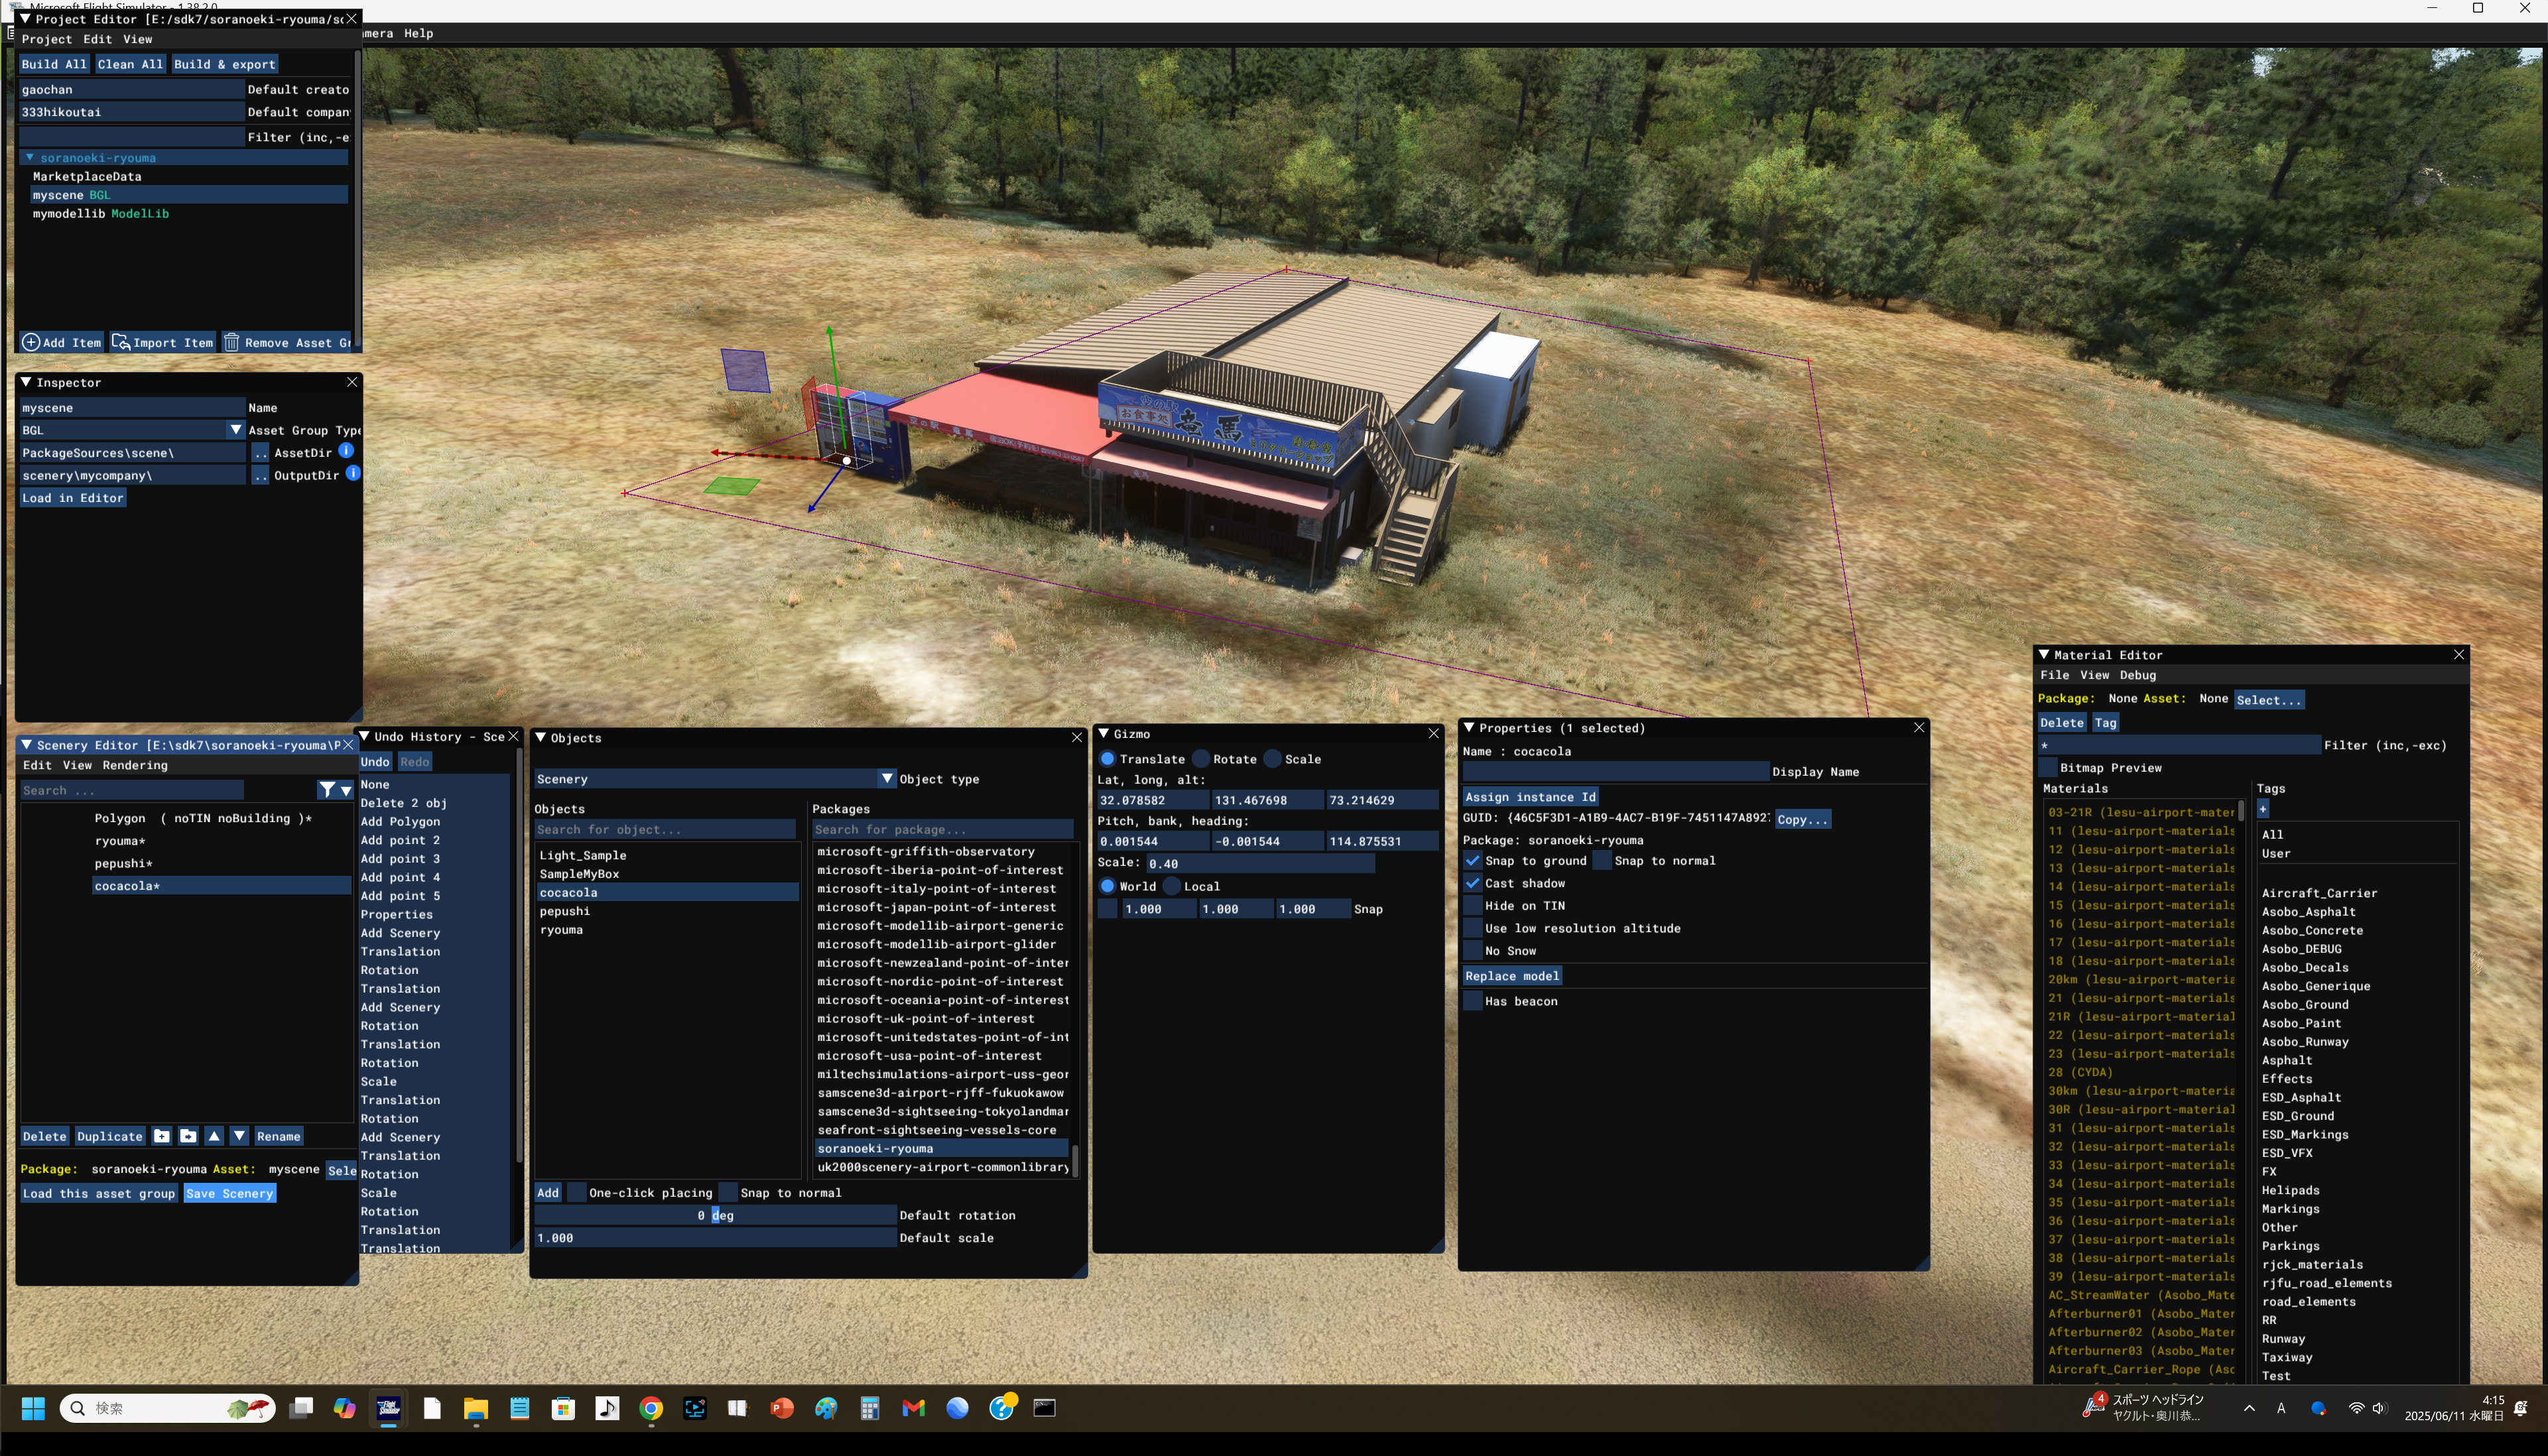The height and width of the screenshot is (1456, 2548).
Task: Enable Snap to normal in Properties panel
Action: [1602, 860]
